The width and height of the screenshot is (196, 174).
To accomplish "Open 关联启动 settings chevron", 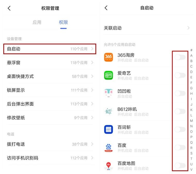I will pos(189,28).
